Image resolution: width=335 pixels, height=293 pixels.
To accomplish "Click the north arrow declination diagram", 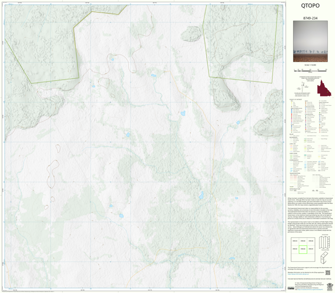I will 303,86.
